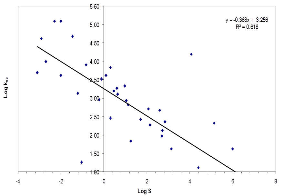Select the y-axis tick label 1.50
The width and height of the screenshot is (284, 196).
click(x=97, y=154)
